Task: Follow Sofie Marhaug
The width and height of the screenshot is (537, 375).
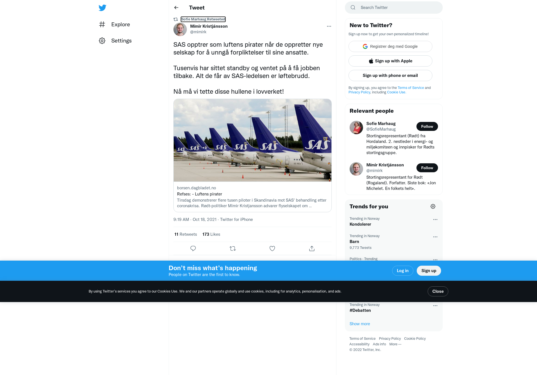Action: coord(427,126)
